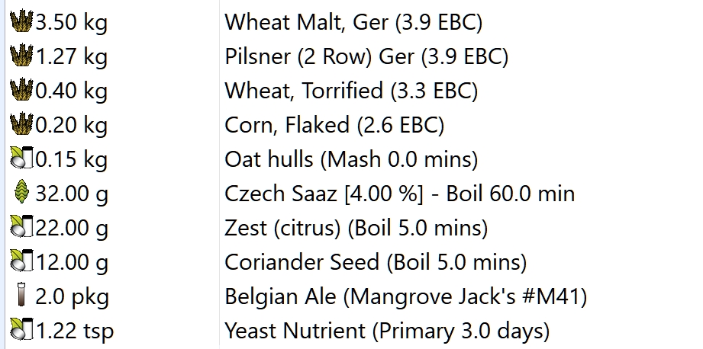Click the grain icon next to Corn, Flaked
This screenshot has height=349, width=703.
point(21,124)
